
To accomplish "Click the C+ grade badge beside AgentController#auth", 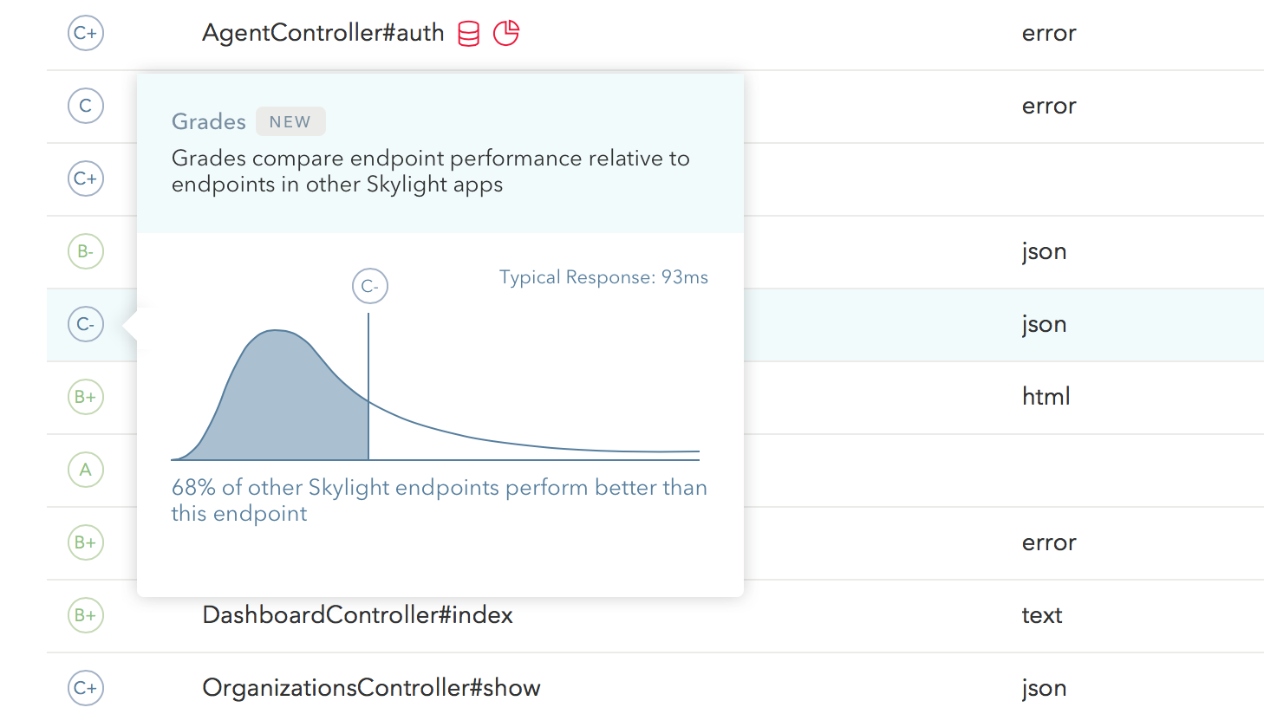I will coord(86,33).
